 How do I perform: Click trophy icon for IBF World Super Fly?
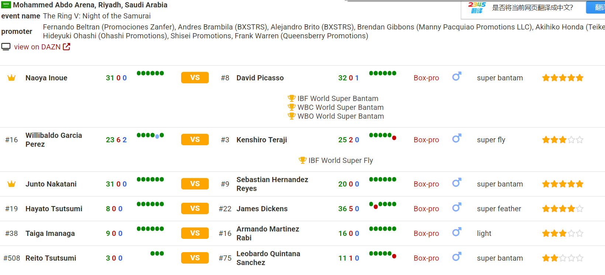click(x=302, y=160)
